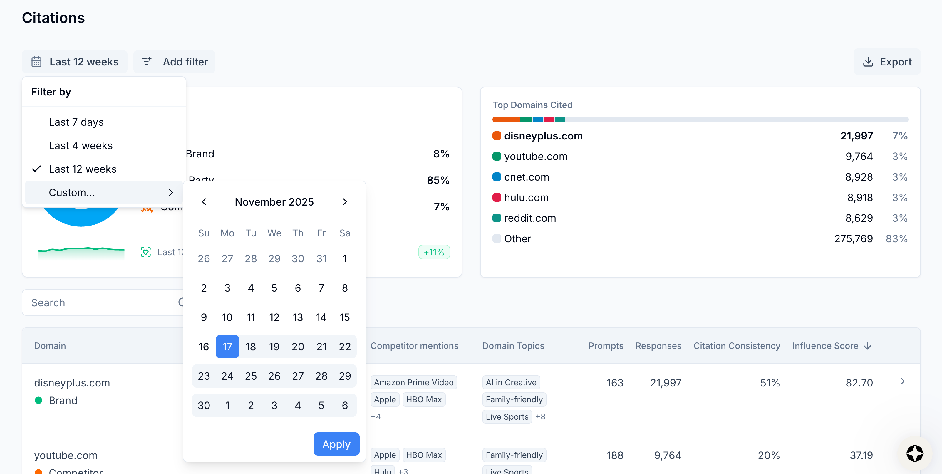942x474 pixels.
Task: Go to previous month in calendar
Action: [x=204, y=202]
